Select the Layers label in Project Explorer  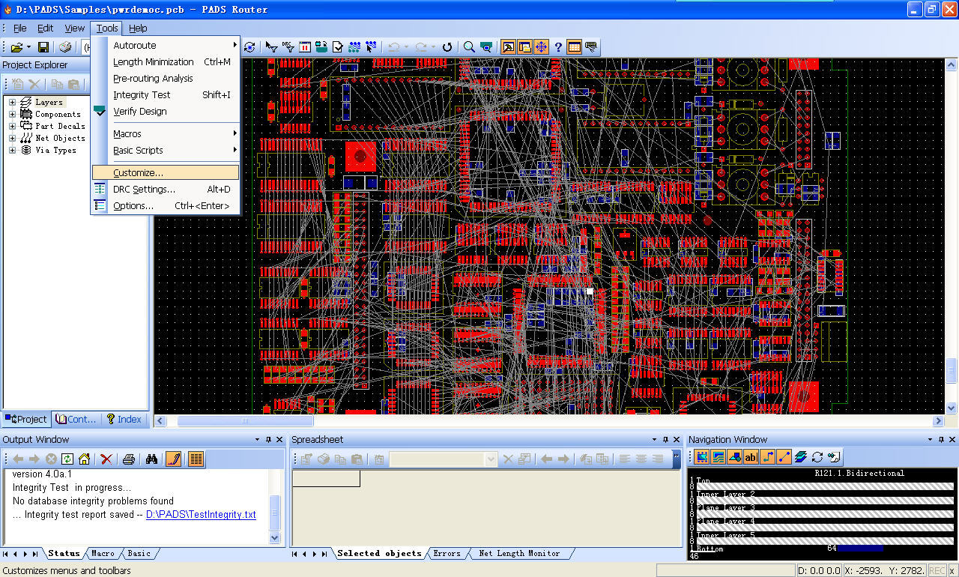49,103
